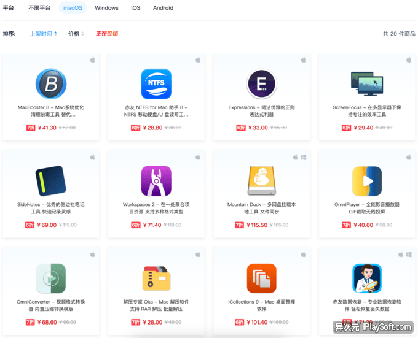Image resolution: width=418 pixels, height=338 pixels.
Task: Open Workspaces 2 product title link
Action: [x=156, y=208]
